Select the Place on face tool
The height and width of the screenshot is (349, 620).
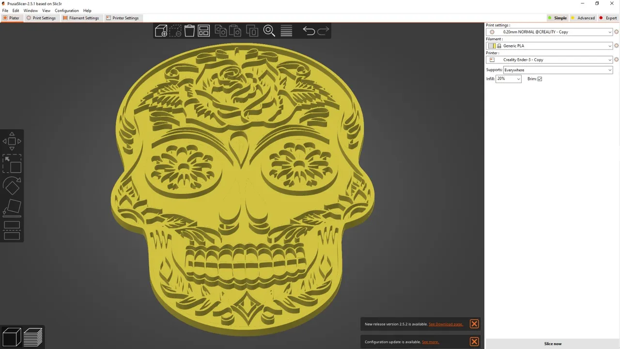click(12, 207)
